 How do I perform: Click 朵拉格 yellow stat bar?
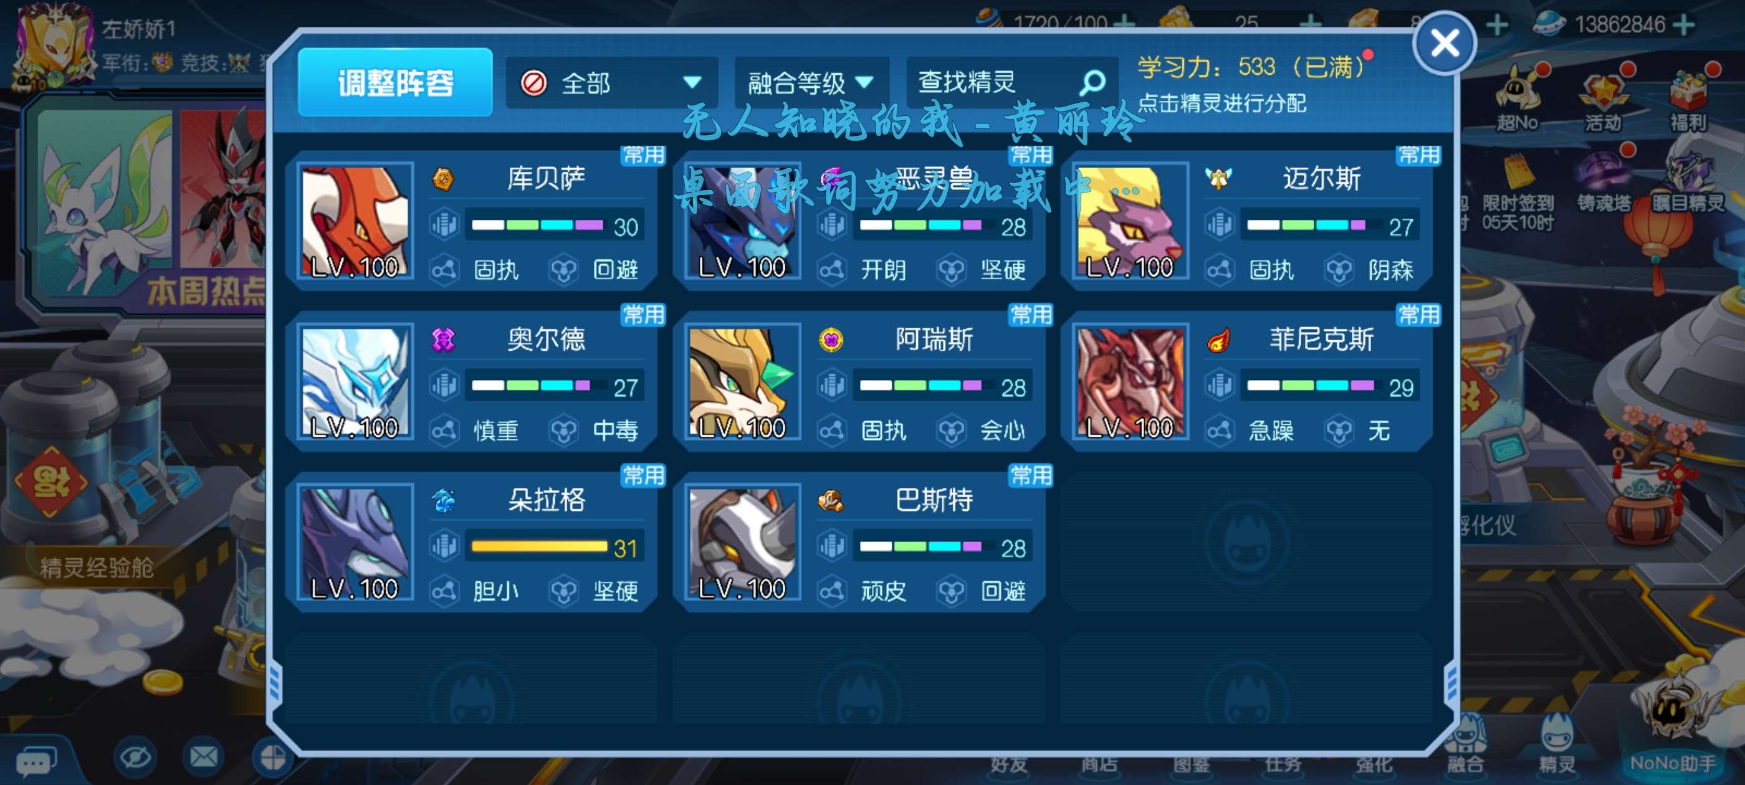coord(539,546)
